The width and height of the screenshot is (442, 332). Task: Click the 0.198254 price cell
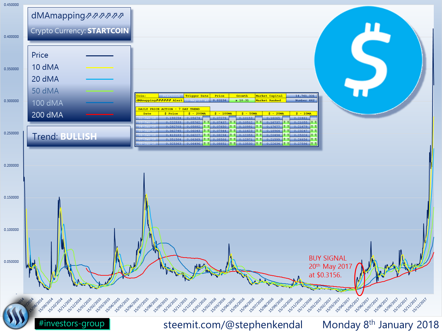[x=171, y=118]
